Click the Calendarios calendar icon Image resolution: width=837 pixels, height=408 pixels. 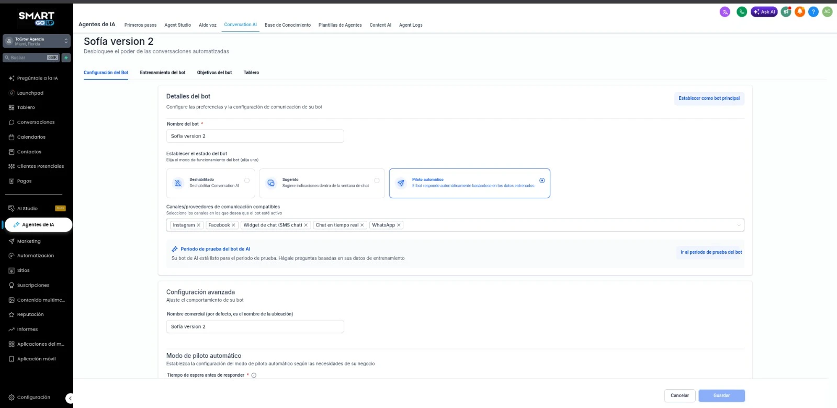click(12, 137)
